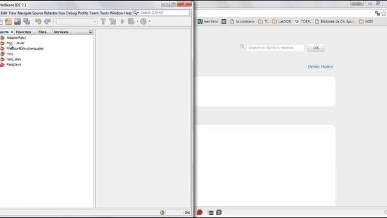Screen dimensions: 387x218
Task: Click the New Project toolbar icon
Action: (8, 22)
